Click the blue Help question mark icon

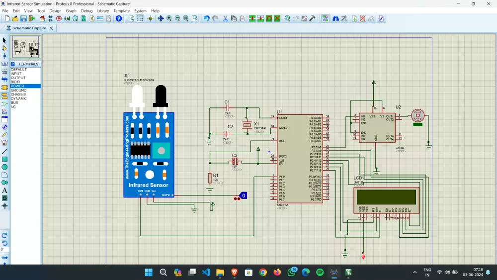coord(119,18)
